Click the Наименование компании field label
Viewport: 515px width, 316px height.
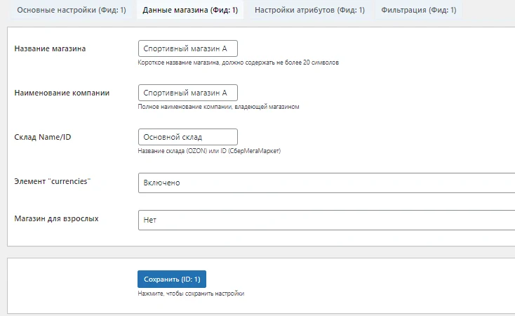click(x=62, y=93)
